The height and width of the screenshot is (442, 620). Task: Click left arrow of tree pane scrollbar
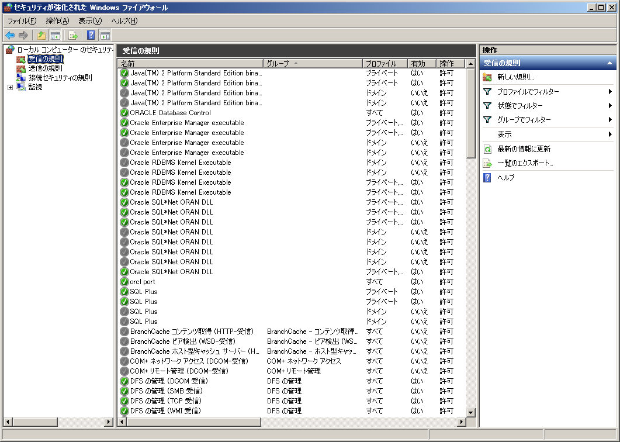click(8, 422)
